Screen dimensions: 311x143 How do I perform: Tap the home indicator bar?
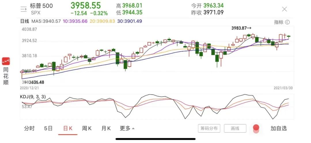pyautogui.click(x=155, y=139)
